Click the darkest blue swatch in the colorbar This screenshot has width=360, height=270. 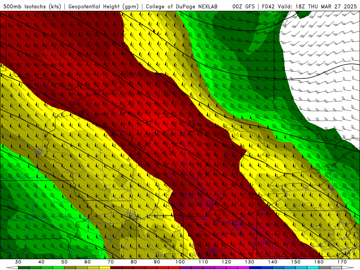coord(255,267)
